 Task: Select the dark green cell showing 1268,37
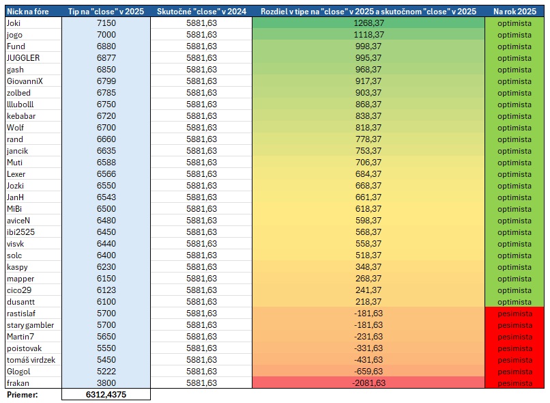(368, 23)
